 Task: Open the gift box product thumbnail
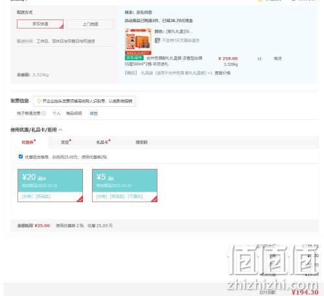[138, 41]
